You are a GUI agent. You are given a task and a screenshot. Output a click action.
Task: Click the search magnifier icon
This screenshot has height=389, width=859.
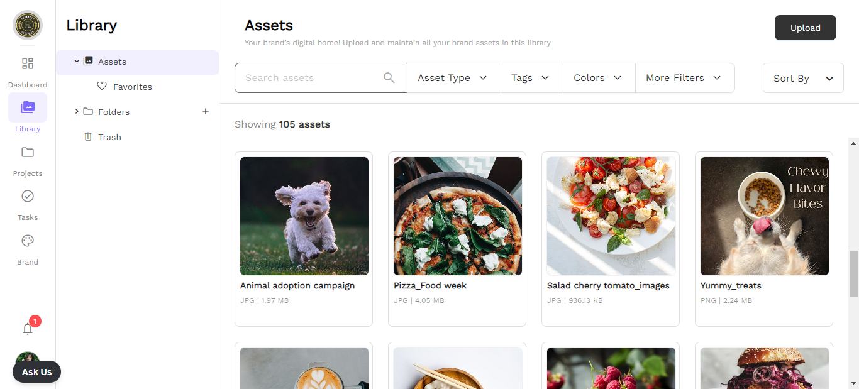point(389,78)
